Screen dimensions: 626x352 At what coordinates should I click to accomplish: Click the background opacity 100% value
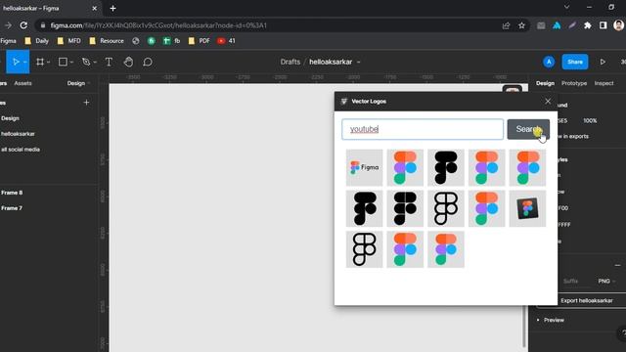590,120
